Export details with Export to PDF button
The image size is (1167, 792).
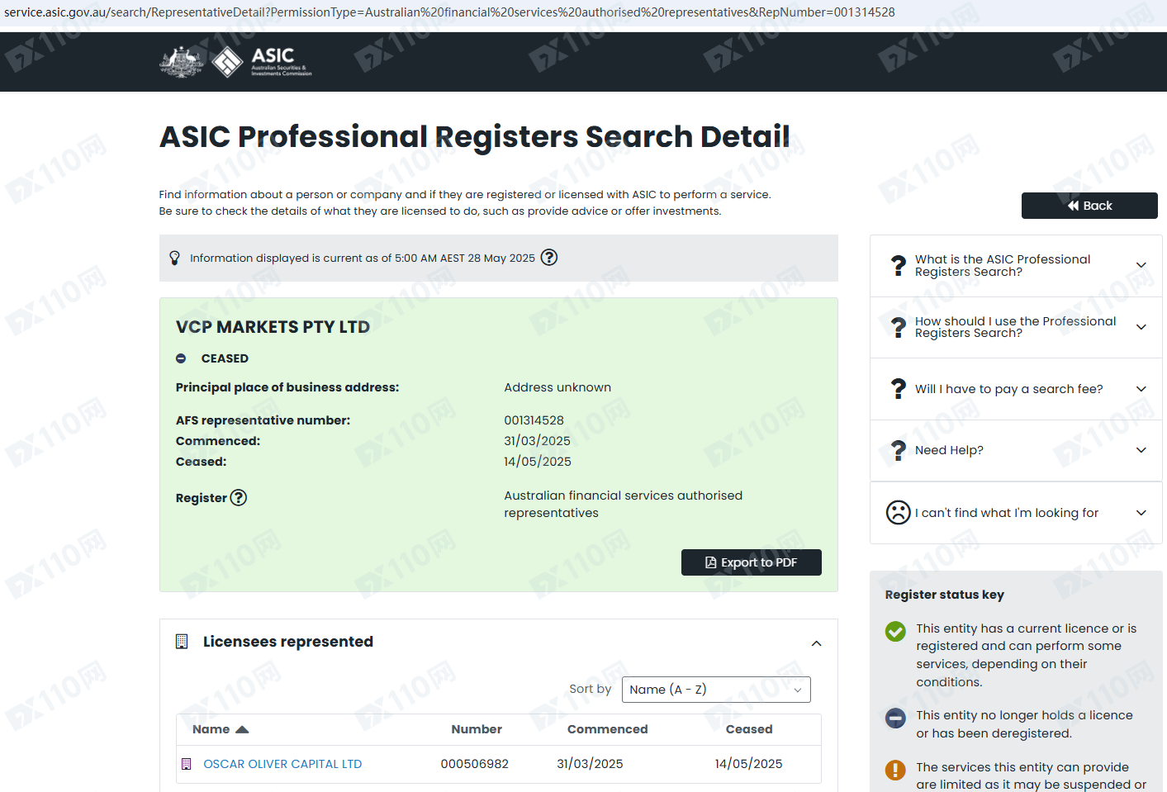pos(752,562)
